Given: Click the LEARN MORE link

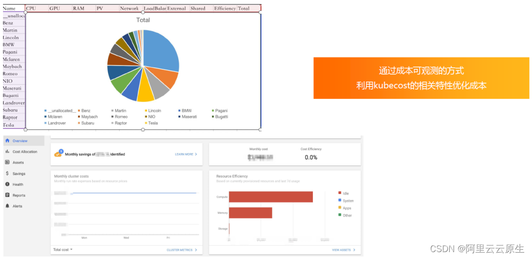Looking at the screenshot, I should pos(186,154).
